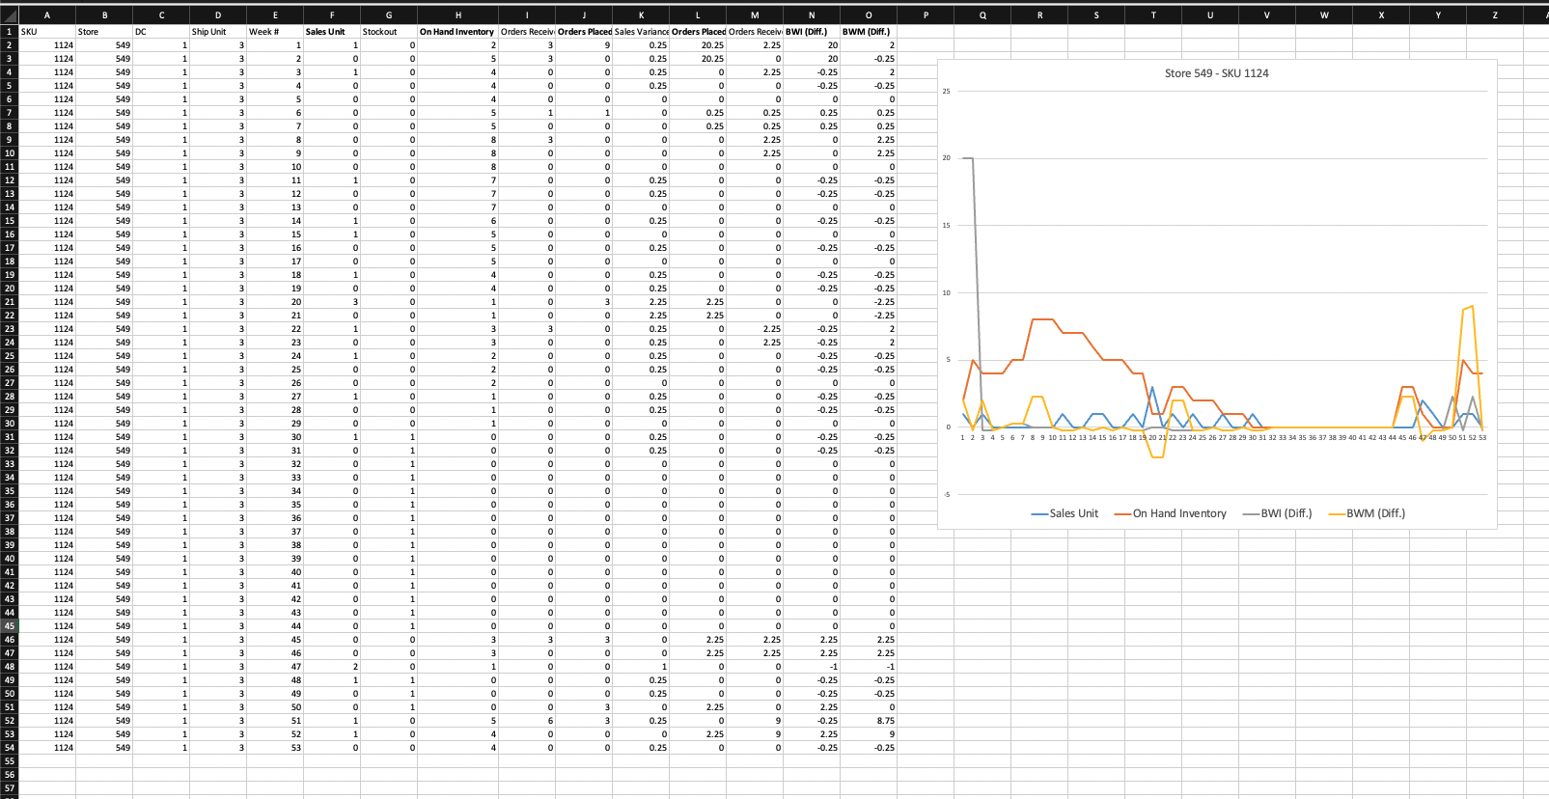Click the chart's vertical axis label -5

pos(947,494)
